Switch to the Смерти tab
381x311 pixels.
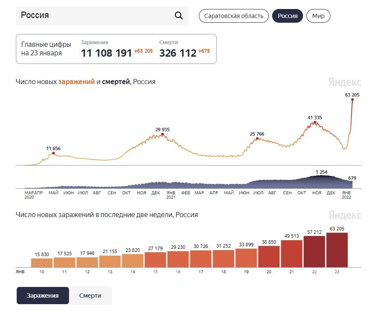coord(90,296)
